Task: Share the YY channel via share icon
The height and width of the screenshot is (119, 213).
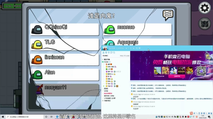Action: [x=136, y=48]
